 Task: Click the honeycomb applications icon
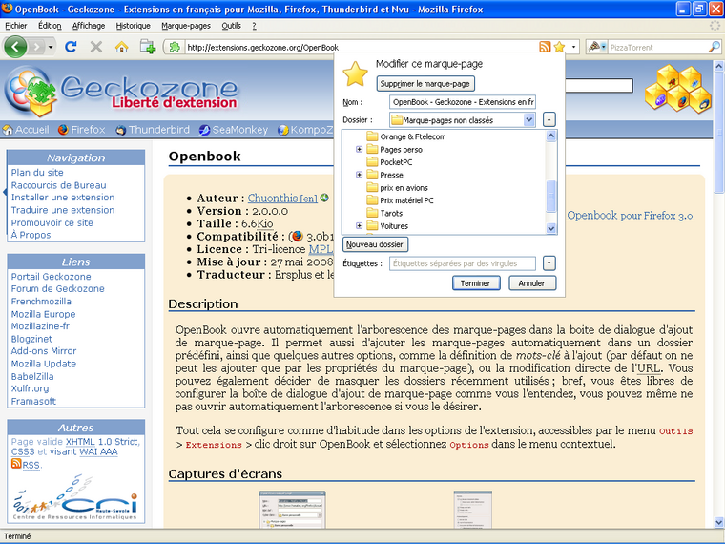[678, 89]
